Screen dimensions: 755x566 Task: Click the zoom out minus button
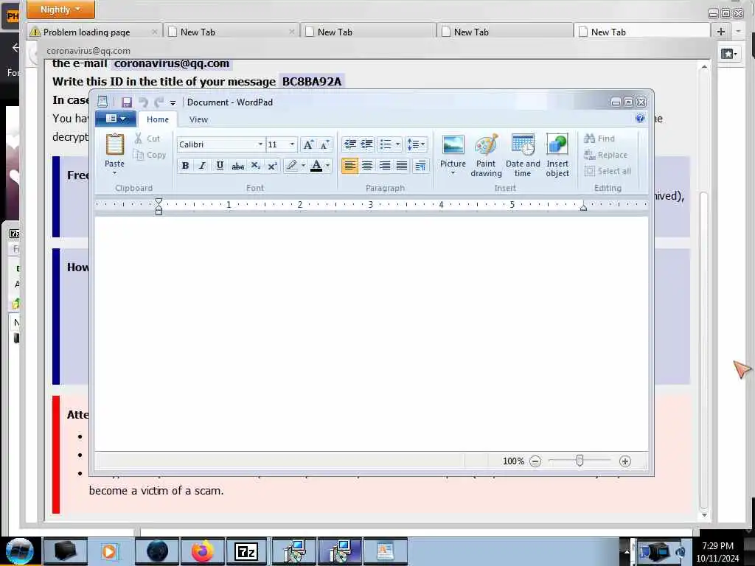coord(535,461)
